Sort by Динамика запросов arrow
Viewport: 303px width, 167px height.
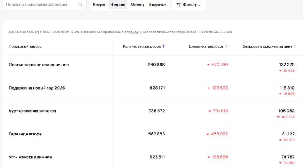(226, 46)
